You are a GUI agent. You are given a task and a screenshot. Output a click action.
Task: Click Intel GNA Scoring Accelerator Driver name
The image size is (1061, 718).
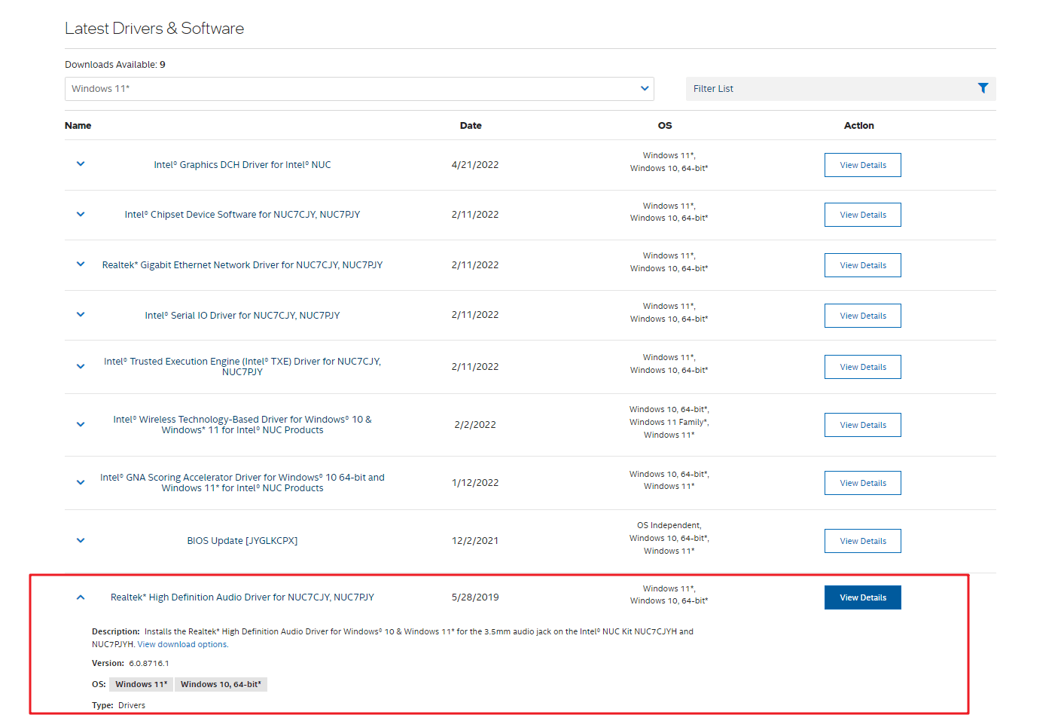point(242,483)
